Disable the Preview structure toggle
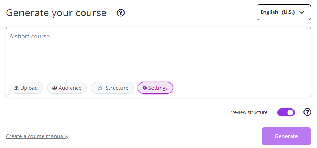The image size is (317, 148). click(x=286, y=112)
